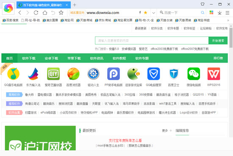The width and height of the screenshot is (233, 156).
Task: Click the skin shirt icon in title bar
Action: (x=202, y=4)
